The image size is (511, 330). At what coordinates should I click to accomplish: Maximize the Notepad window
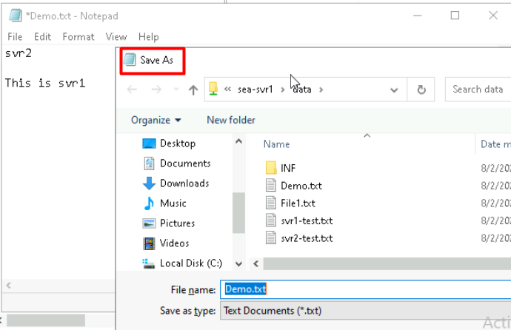point(455,16)
